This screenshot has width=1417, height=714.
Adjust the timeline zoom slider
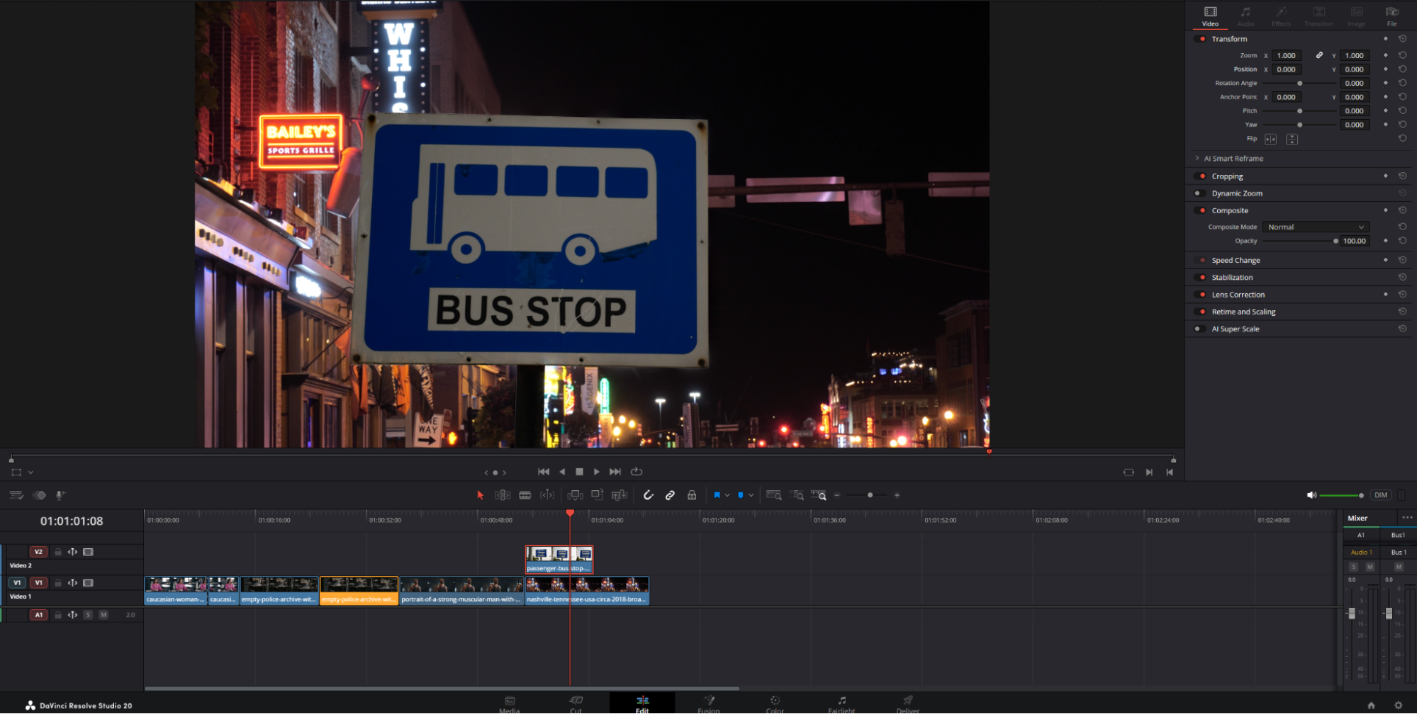coord(870,494)
